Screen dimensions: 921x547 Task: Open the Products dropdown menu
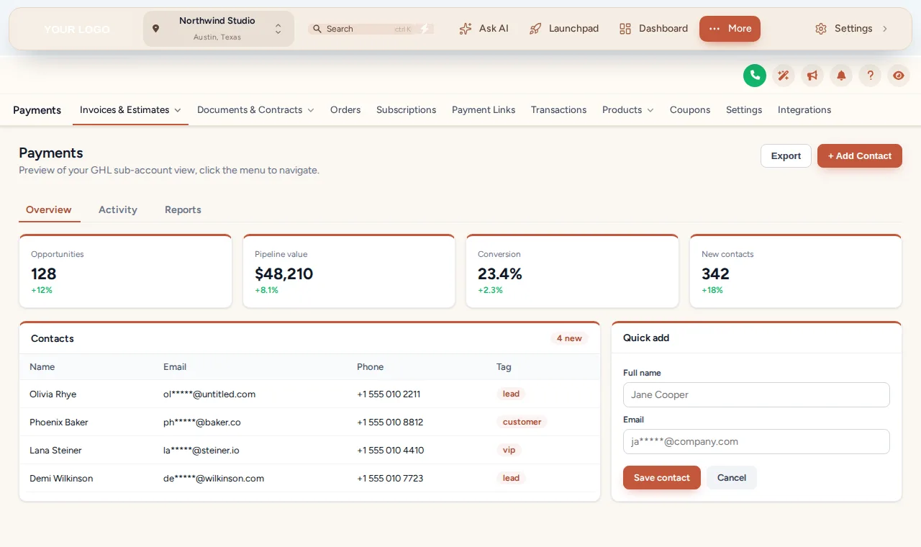pyautogui.click(x=628, y=110)
